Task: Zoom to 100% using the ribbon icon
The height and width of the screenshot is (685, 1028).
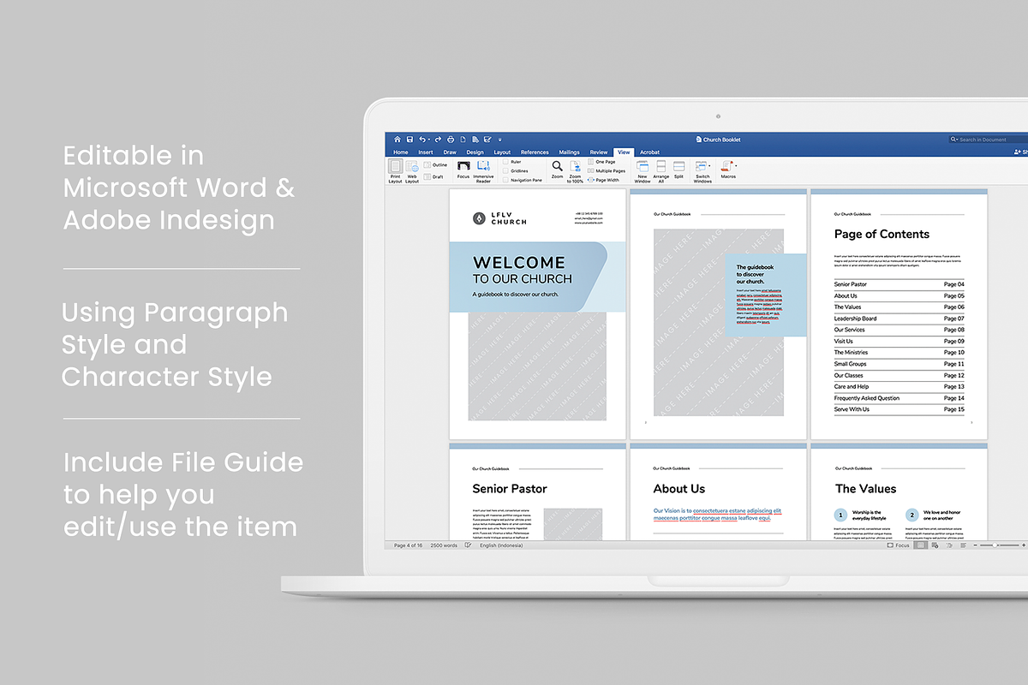Action: coord(574,168)
